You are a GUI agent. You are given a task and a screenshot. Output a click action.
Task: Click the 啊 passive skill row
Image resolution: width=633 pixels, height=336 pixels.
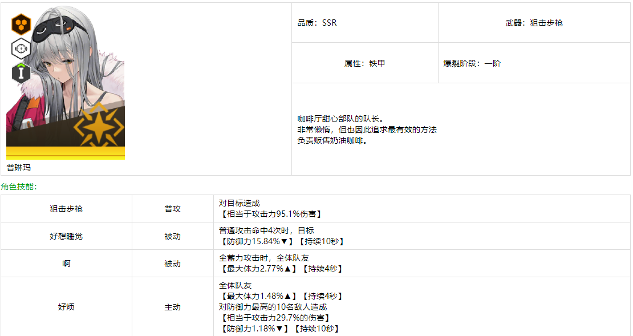pyautogui.click(x=67, y=264)
